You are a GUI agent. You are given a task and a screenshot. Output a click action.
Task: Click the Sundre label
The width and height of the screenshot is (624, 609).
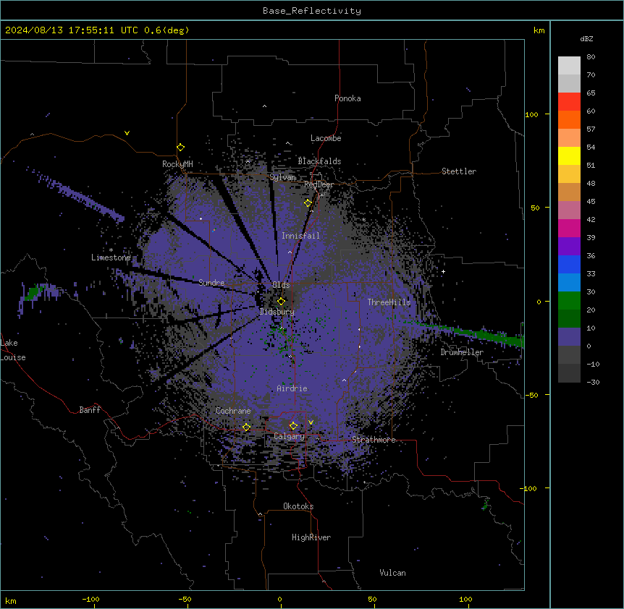(211, 283)
